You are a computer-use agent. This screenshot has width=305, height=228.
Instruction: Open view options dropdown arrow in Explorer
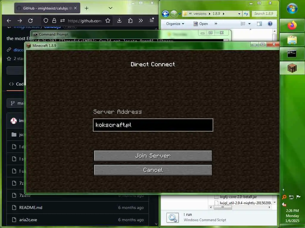(x=249, y=24)
